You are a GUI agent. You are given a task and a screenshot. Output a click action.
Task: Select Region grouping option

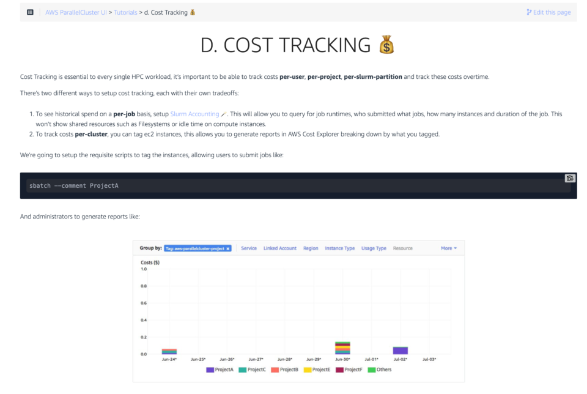coord(311,248)
